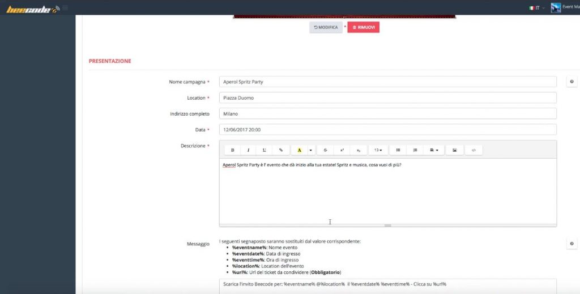Select the %location% placeholder text
Screen dimensions: 580x294
tap(246, 266)
